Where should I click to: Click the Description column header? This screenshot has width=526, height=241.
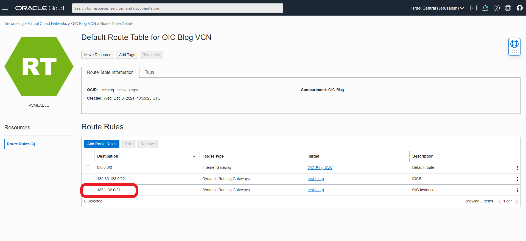[423, 156]
